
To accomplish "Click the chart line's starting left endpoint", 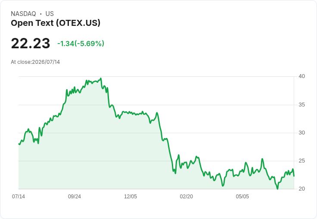I will (x=19, y=144).
